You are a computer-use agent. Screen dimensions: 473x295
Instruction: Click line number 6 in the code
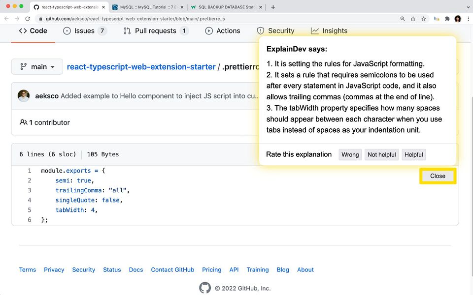click(x=30, y=220)
